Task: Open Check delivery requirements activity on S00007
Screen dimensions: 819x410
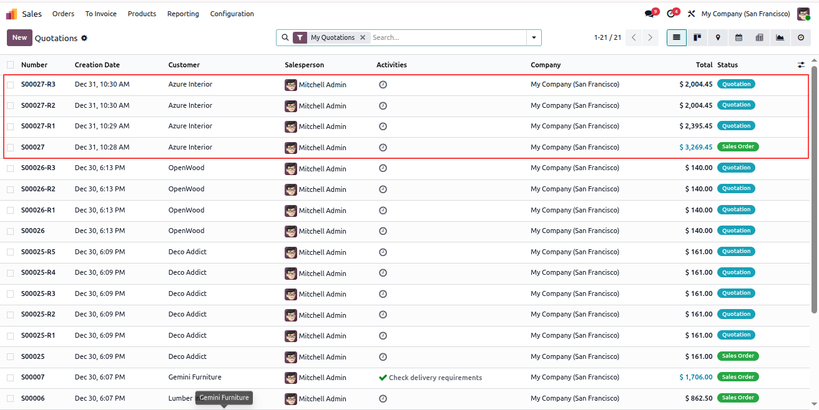Action: tap(430, 378)
